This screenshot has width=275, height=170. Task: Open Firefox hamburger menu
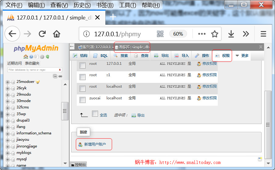coord(263,34)
